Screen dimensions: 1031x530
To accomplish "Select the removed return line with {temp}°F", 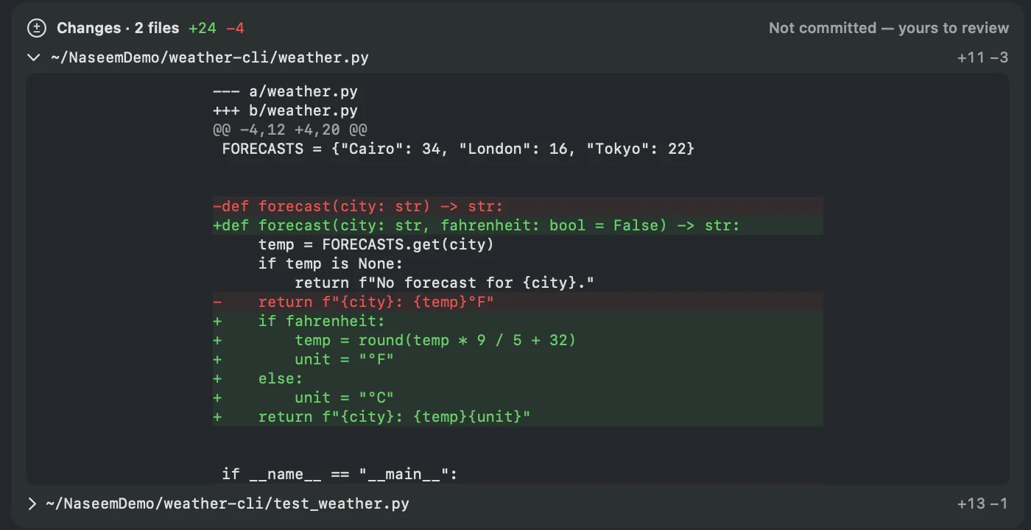I will 518,302.
